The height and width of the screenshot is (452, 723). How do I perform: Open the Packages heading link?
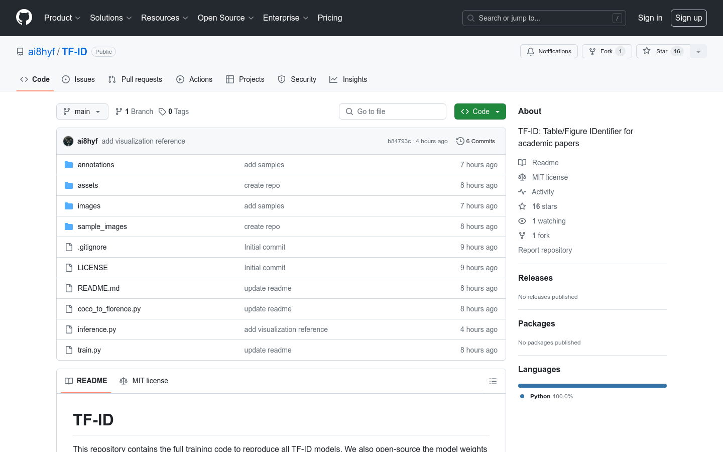coord(537,323)
